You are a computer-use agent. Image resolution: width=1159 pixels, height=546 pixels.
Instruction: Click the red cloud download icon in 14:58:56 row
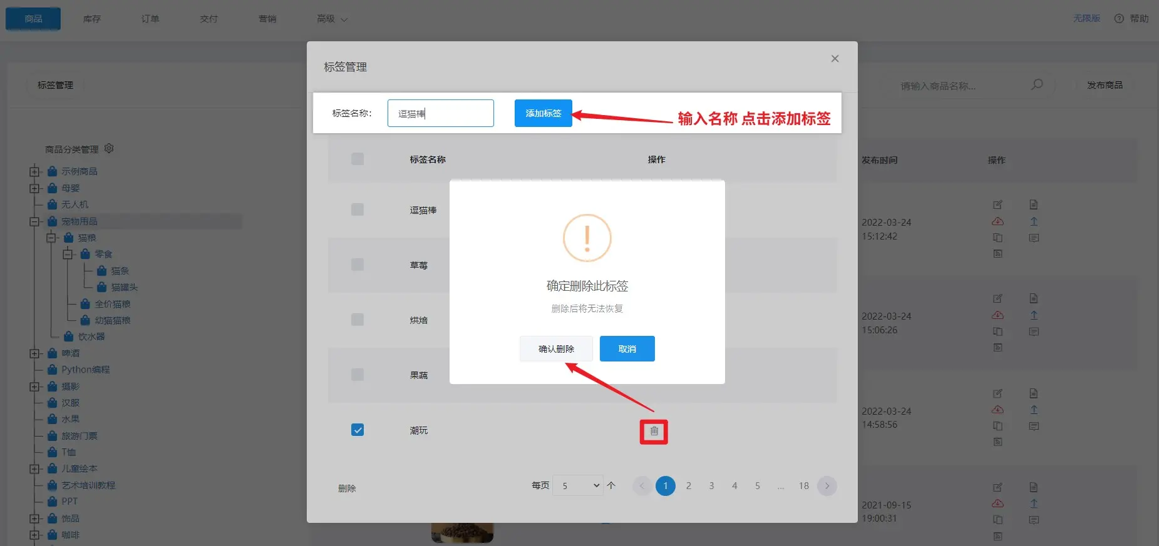coord(997,410)
